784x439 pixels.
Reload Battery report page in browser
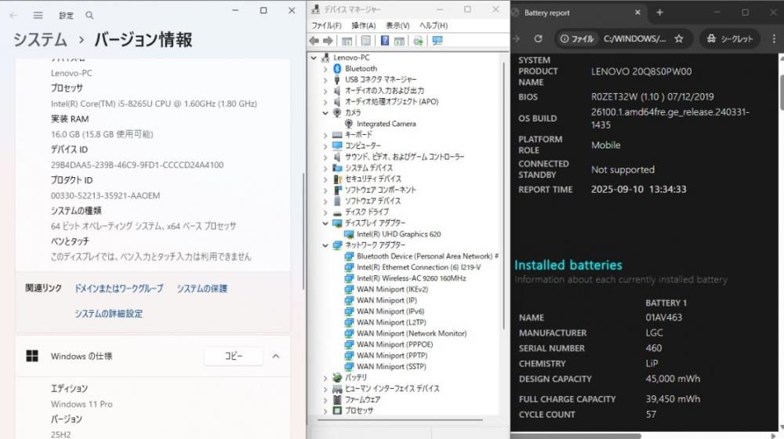538,38
